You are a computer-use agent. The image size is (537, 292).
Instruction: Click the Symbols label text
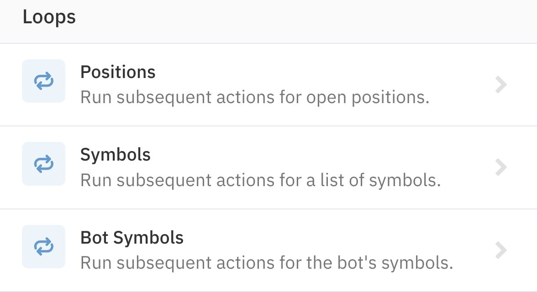[x=116, y=155]
